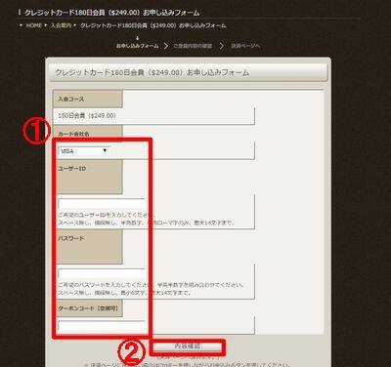Viewport: 391px width, 367px height.
Task: Open the 入会案内 breadcrumb link
Action: [x=61, y=25]
